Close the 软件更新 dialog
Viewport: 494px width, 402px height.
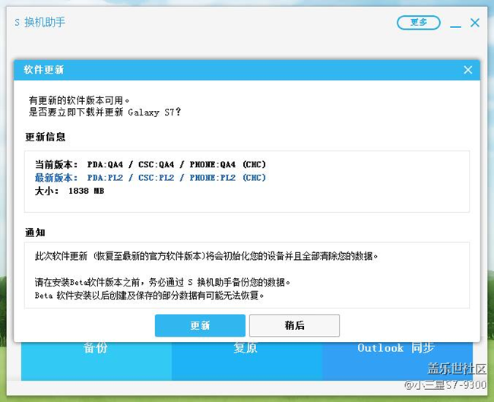coord(468,70)
